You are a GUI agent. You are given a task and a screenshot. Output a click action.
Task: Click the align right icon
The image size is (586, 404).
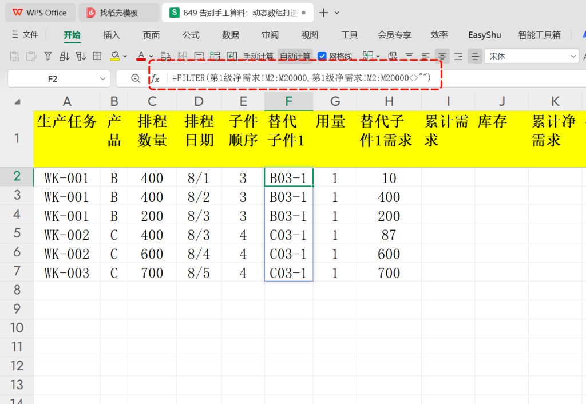[458, 57]
